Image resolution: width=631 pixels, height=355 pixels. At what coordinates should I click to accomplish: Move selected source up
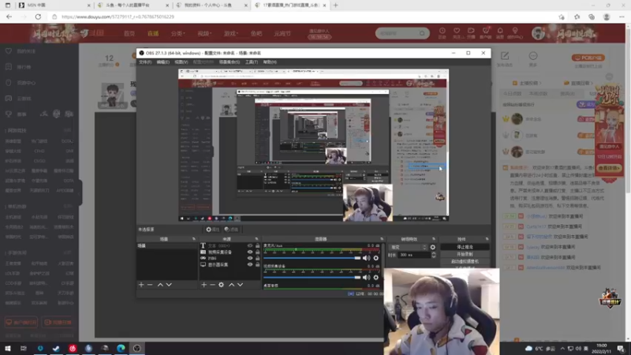coord(231,285)
